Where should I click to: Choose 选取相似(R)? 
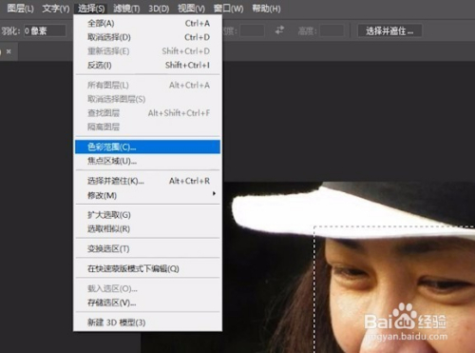(147, 228)
